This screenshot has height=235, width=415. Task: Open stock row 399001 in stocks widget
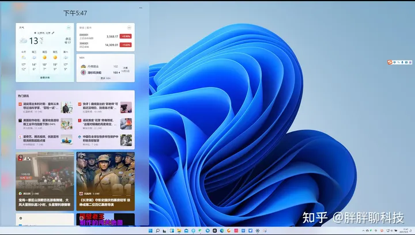105,45
